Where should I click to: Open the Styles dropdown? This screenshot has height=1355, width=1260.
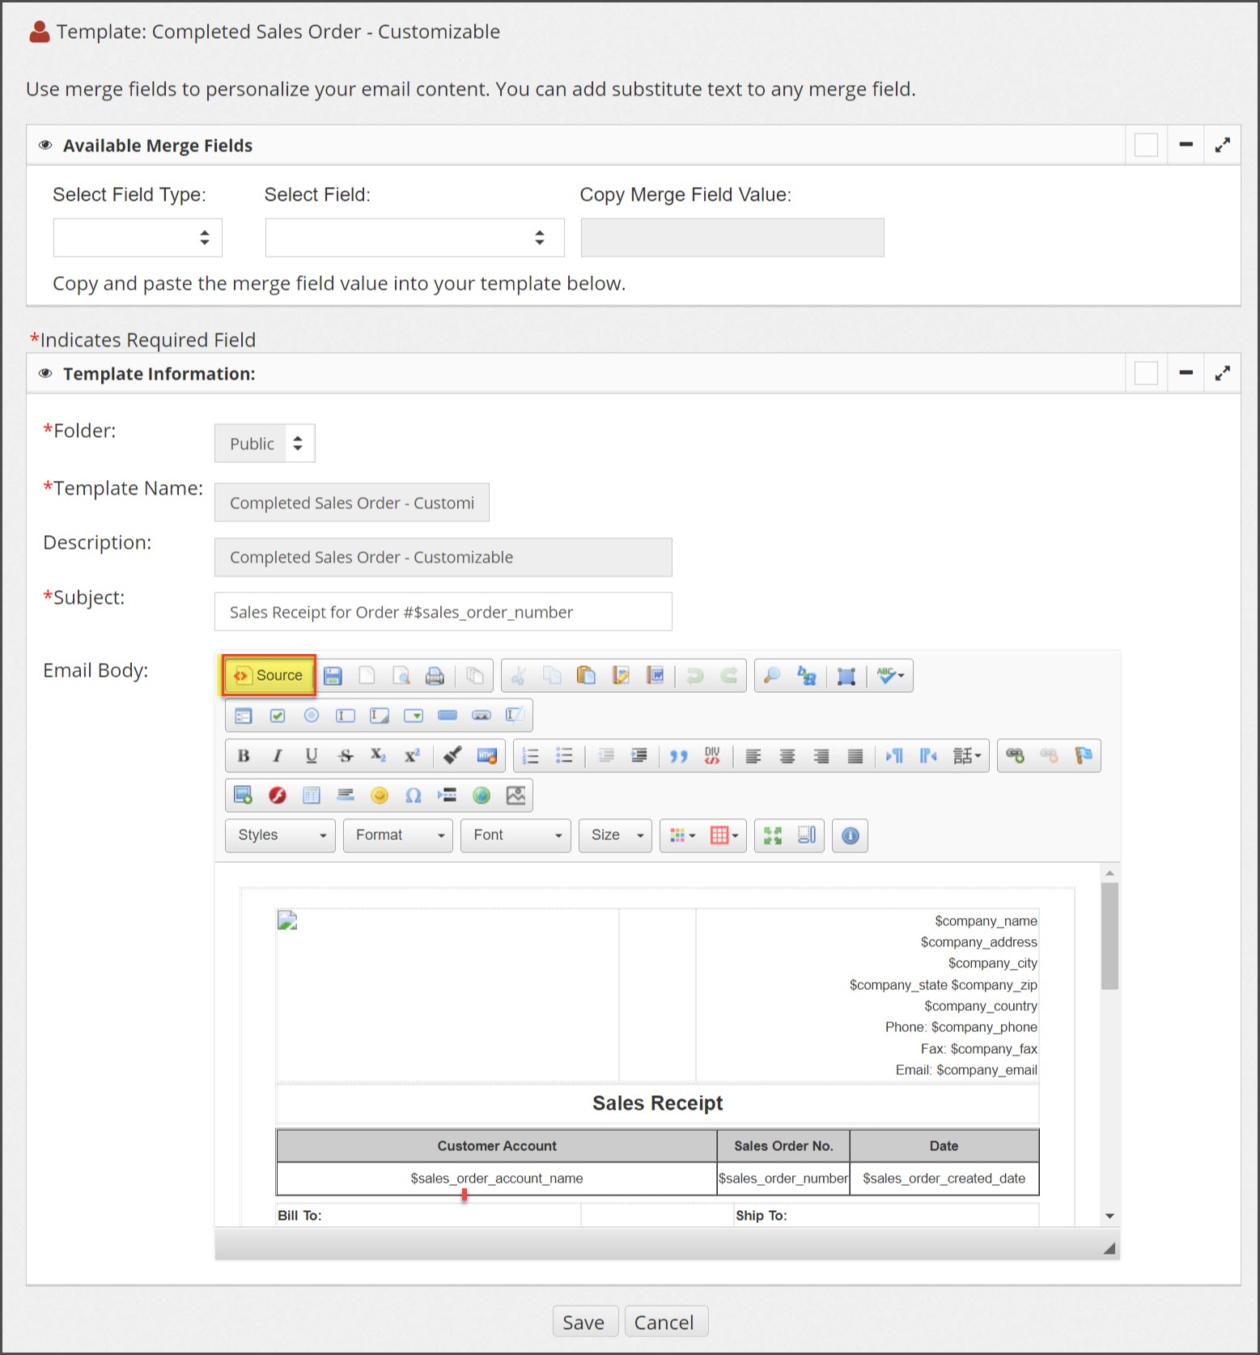click(280, 835)
